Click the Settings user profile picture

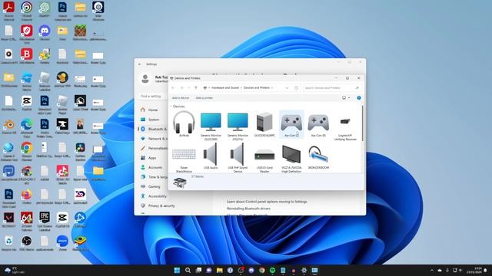145,78
